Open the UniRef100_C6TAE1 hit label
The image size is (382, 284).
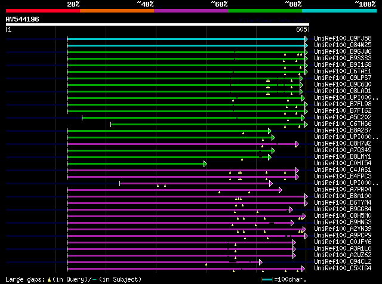click(x=343, y=72)
